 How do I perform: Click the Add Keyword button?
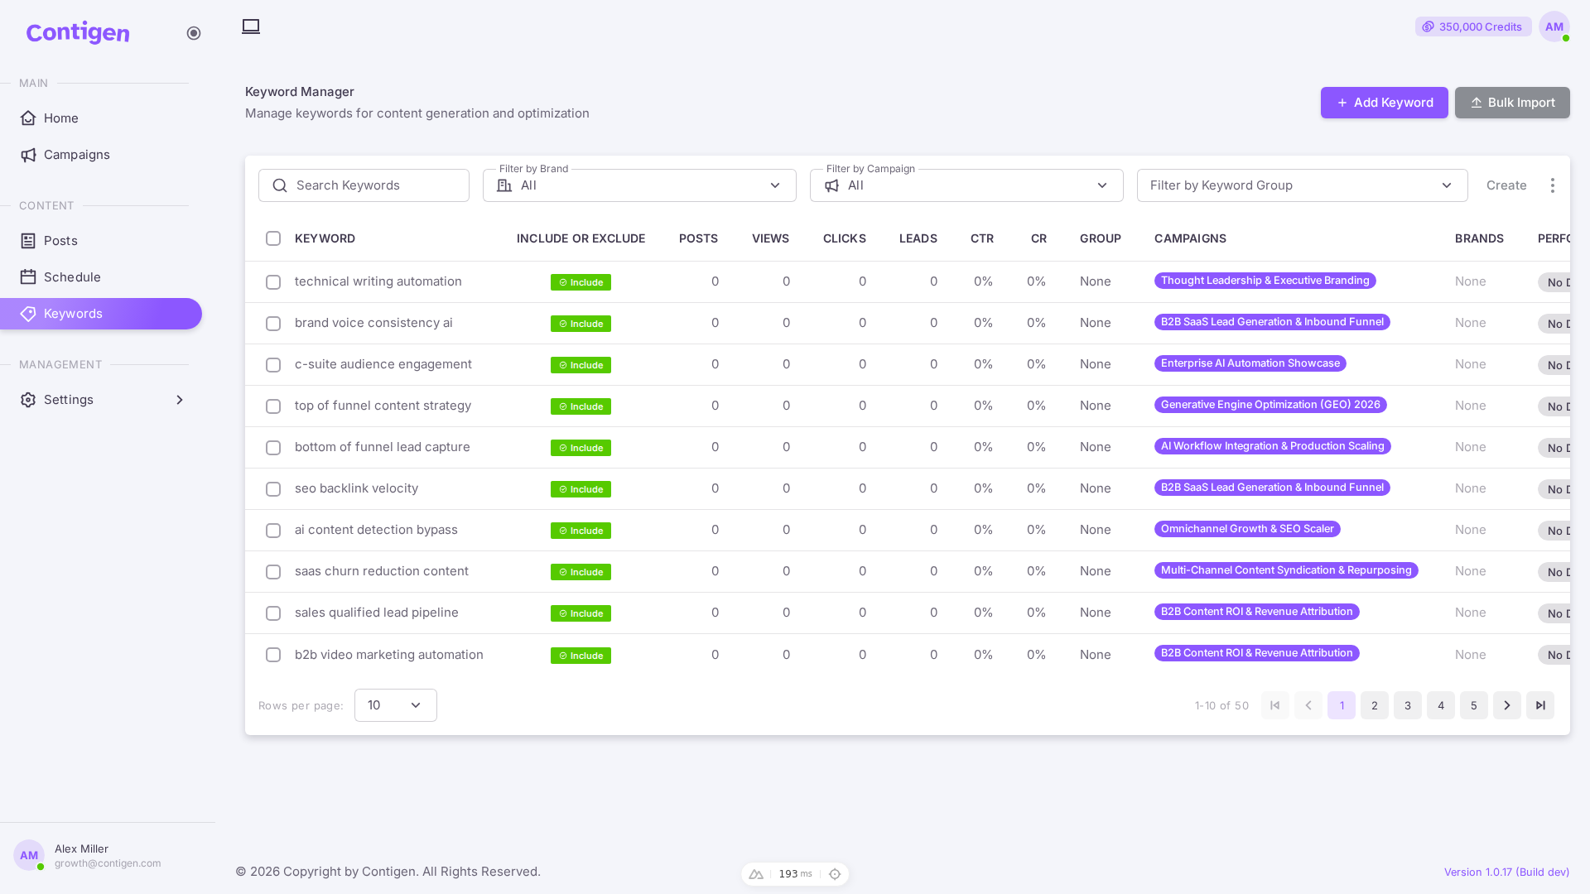1385,103
